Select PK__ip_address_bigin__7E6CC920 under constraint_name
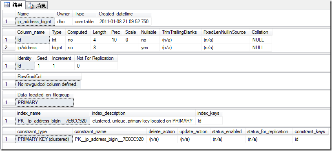The image size is (332, 151). [x=109, y=139]
